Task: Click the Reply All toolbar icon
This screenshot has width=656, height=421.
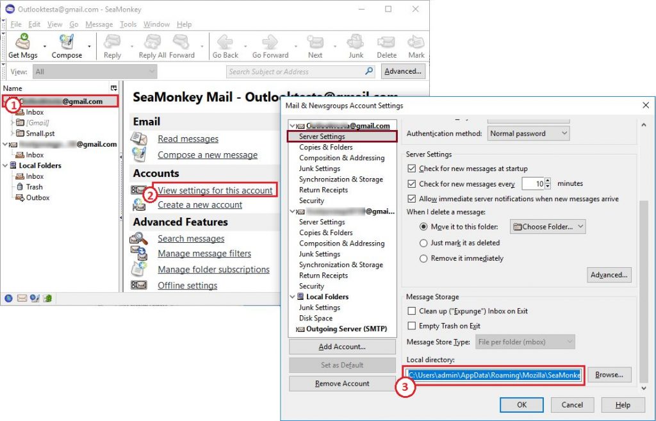Action: [153, 43]
